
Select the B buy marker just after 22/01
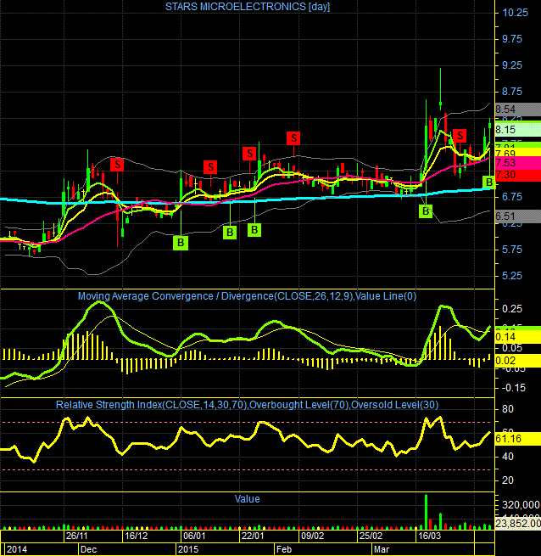tap(254, 230)
